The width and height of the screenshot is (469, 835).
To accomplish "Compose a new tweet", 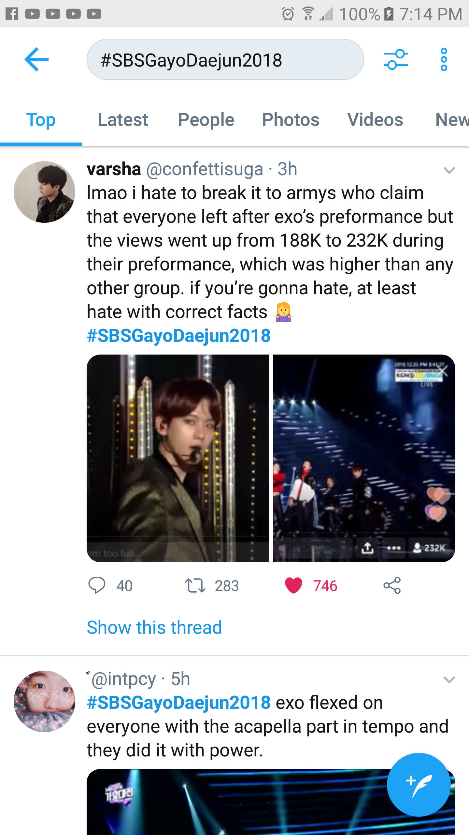I will 419,785.
